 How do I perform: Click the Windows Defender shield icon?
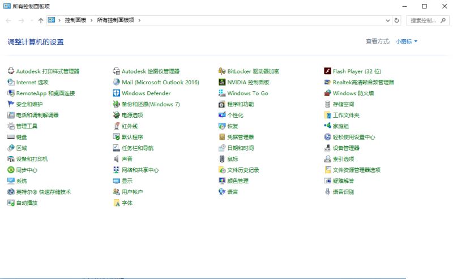point(117,93)
